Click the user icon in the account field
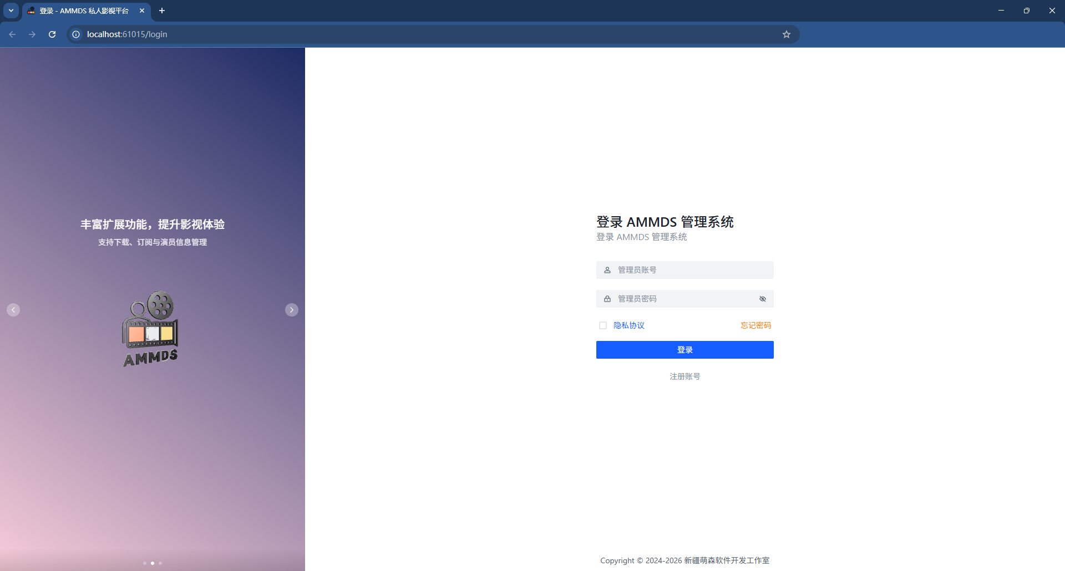 tap(607, 270)
